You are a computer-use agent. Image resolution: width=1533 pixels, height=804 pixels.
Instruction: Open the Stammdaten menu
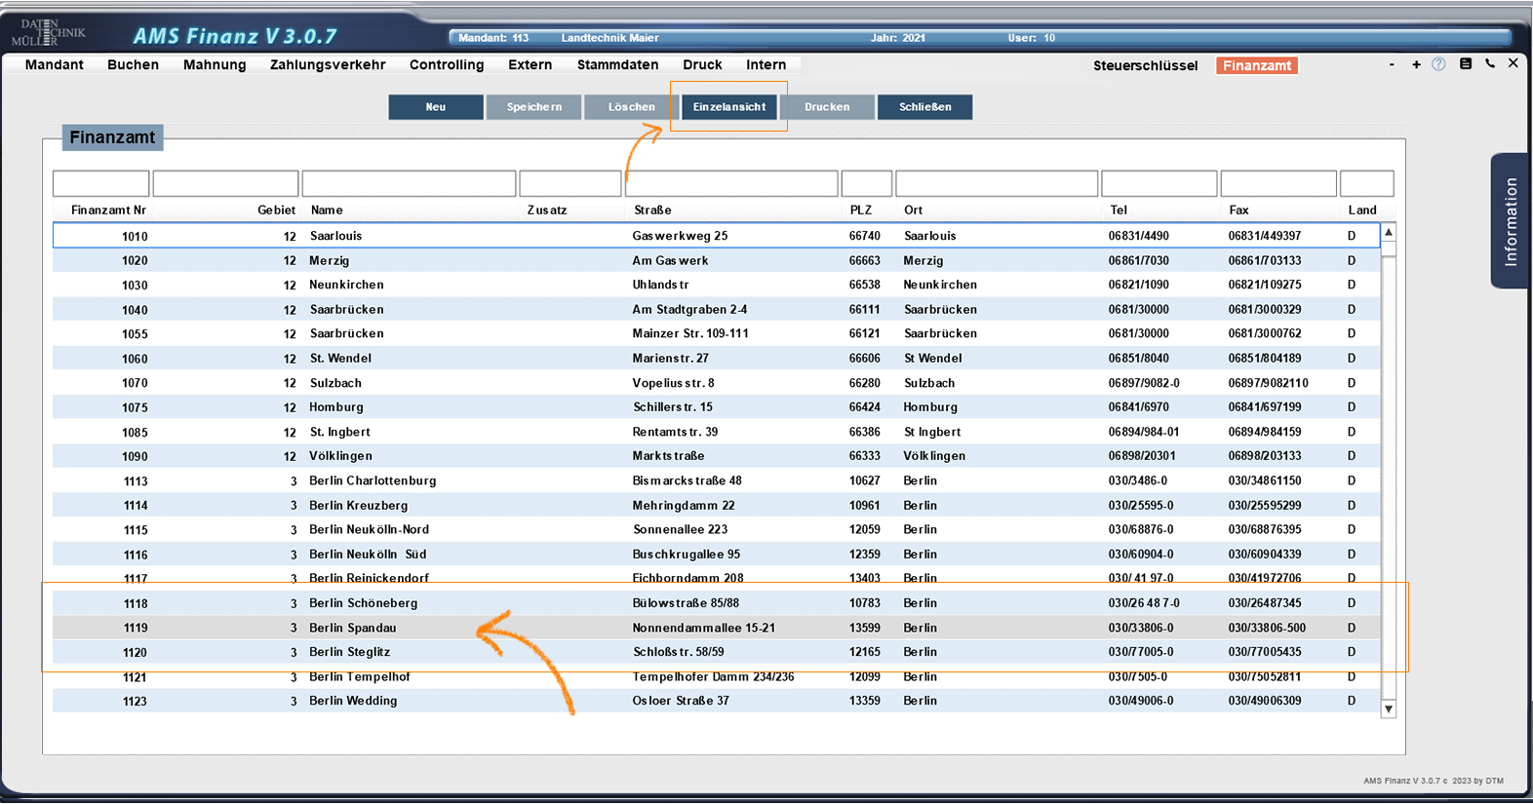point(617,65)
